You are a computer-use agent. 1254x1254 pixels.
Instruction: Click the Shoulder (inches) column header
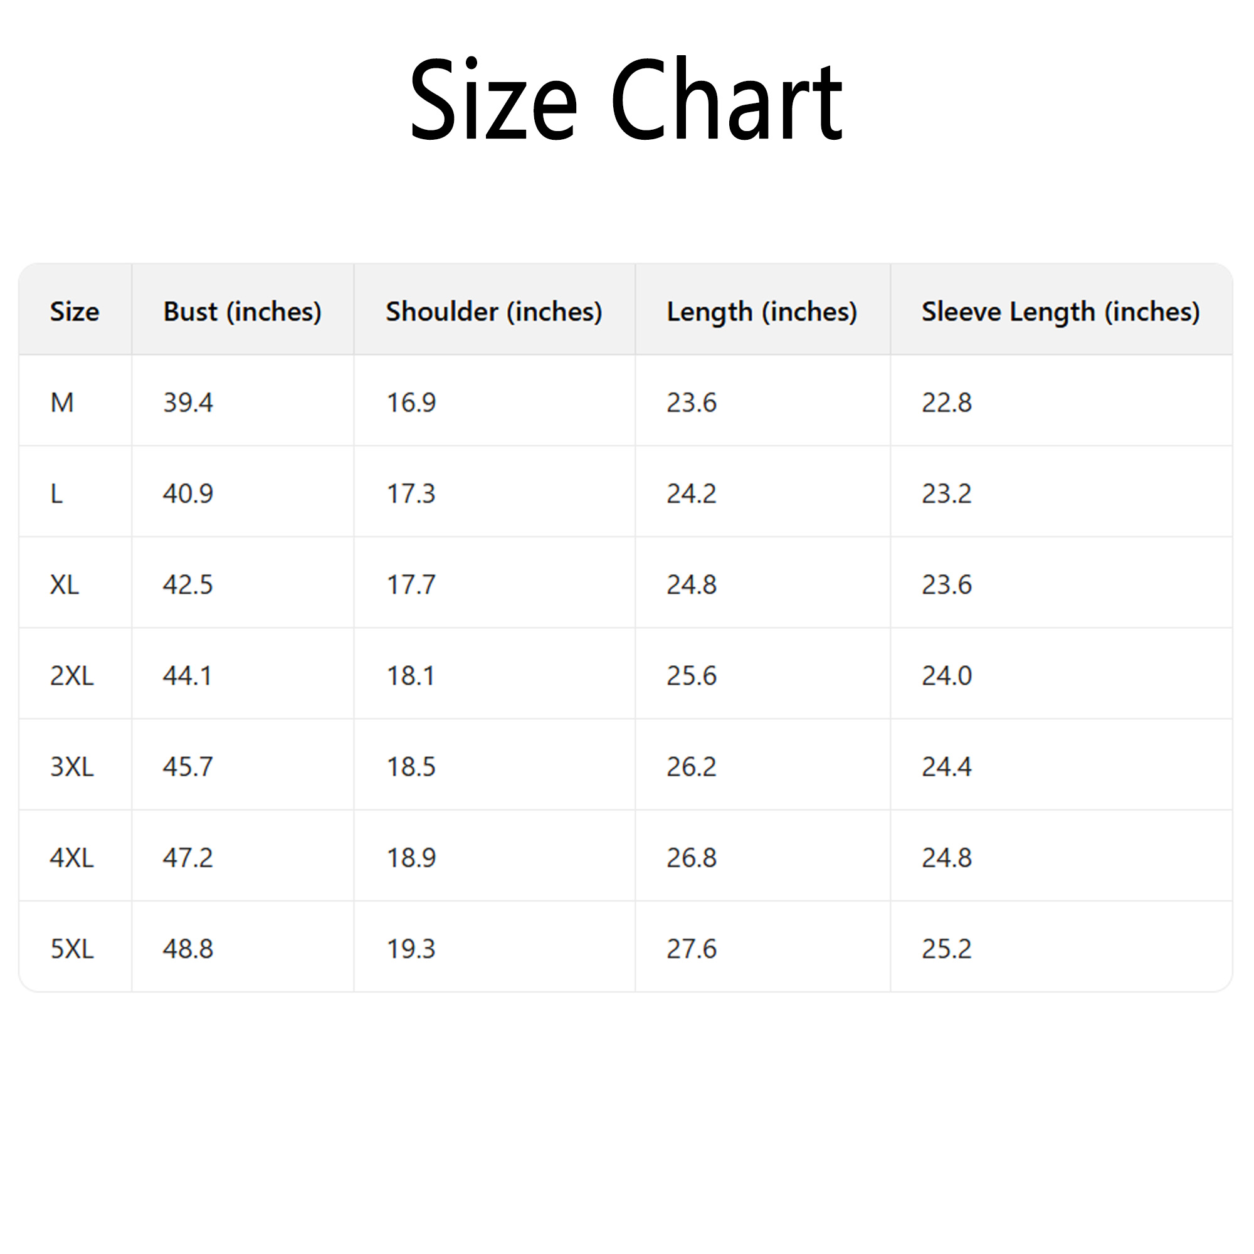(x=494, y=312)
